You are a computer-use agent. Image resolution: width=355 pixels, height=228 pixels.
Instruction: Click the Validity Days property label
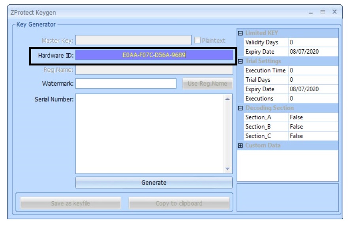point(262,42)
